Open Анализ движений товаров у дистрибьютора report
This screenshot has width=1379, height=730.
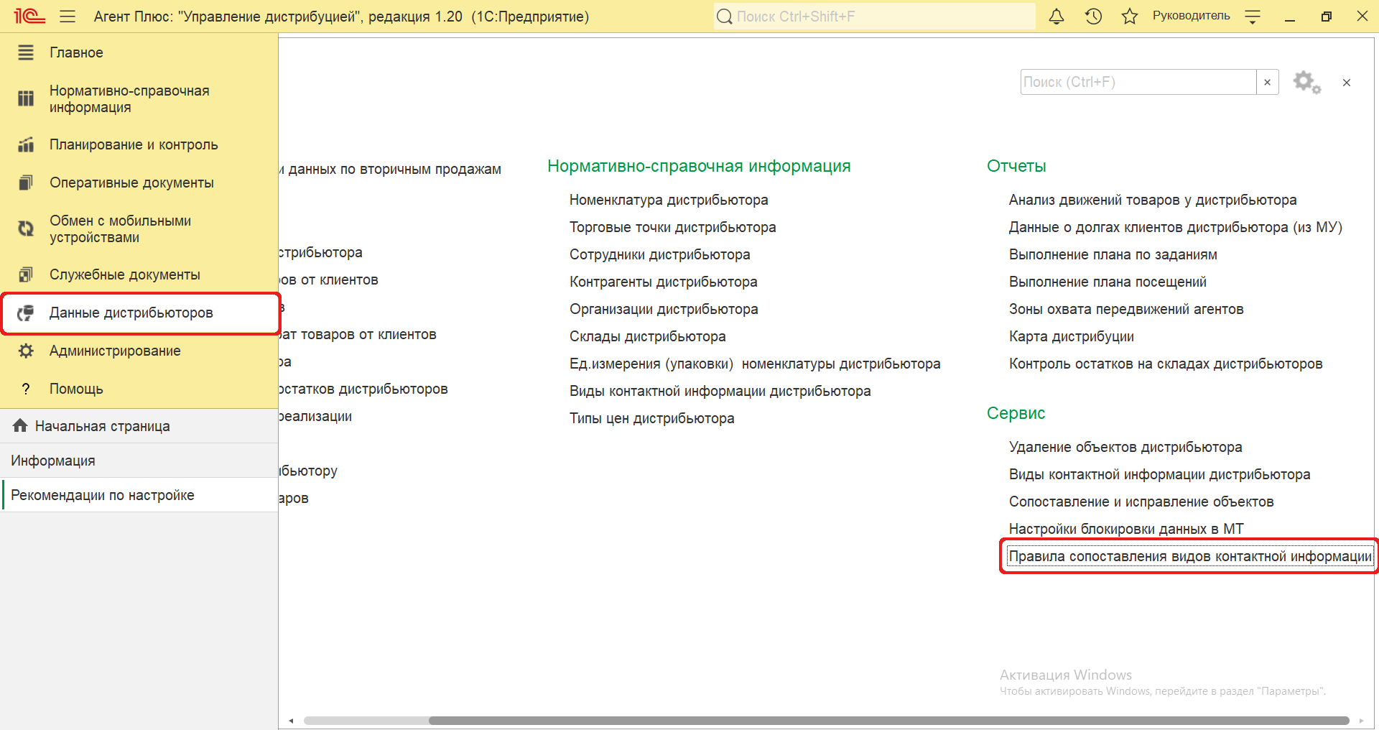point(1153,200)
